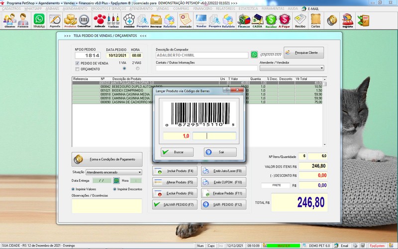Viewport: 398px width, 249px height.
Task: Click Forma e Condições de Pagamento button
Action: (x=107, y=159)
